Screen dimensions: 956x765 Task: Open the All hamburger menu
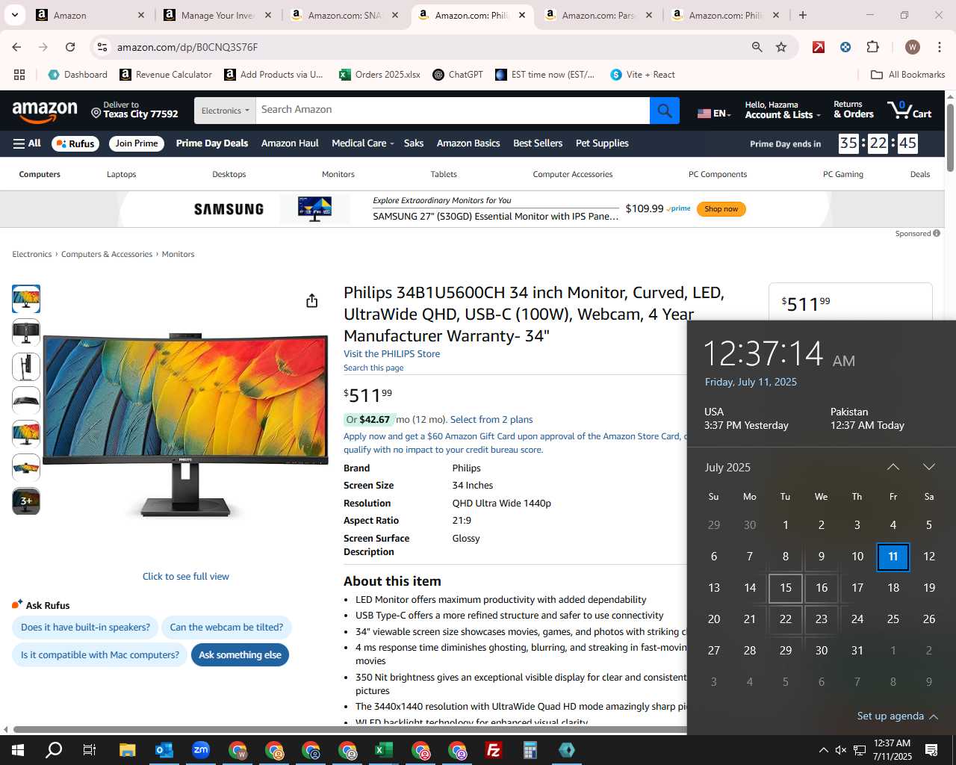pos(27,143)
